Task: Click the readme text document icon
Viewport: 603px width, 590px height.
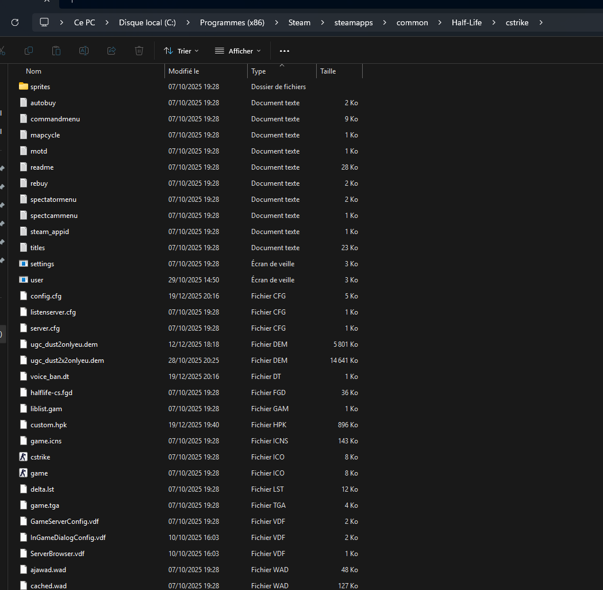Action: 24,167
